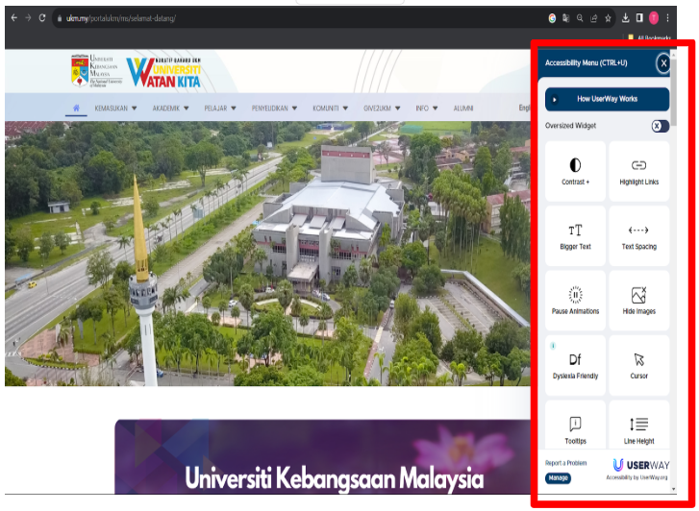The width and height of the screenshot is (699, 511).
Task: Enable Dyslexia Friendly font
Action: (x=575, y=365)
